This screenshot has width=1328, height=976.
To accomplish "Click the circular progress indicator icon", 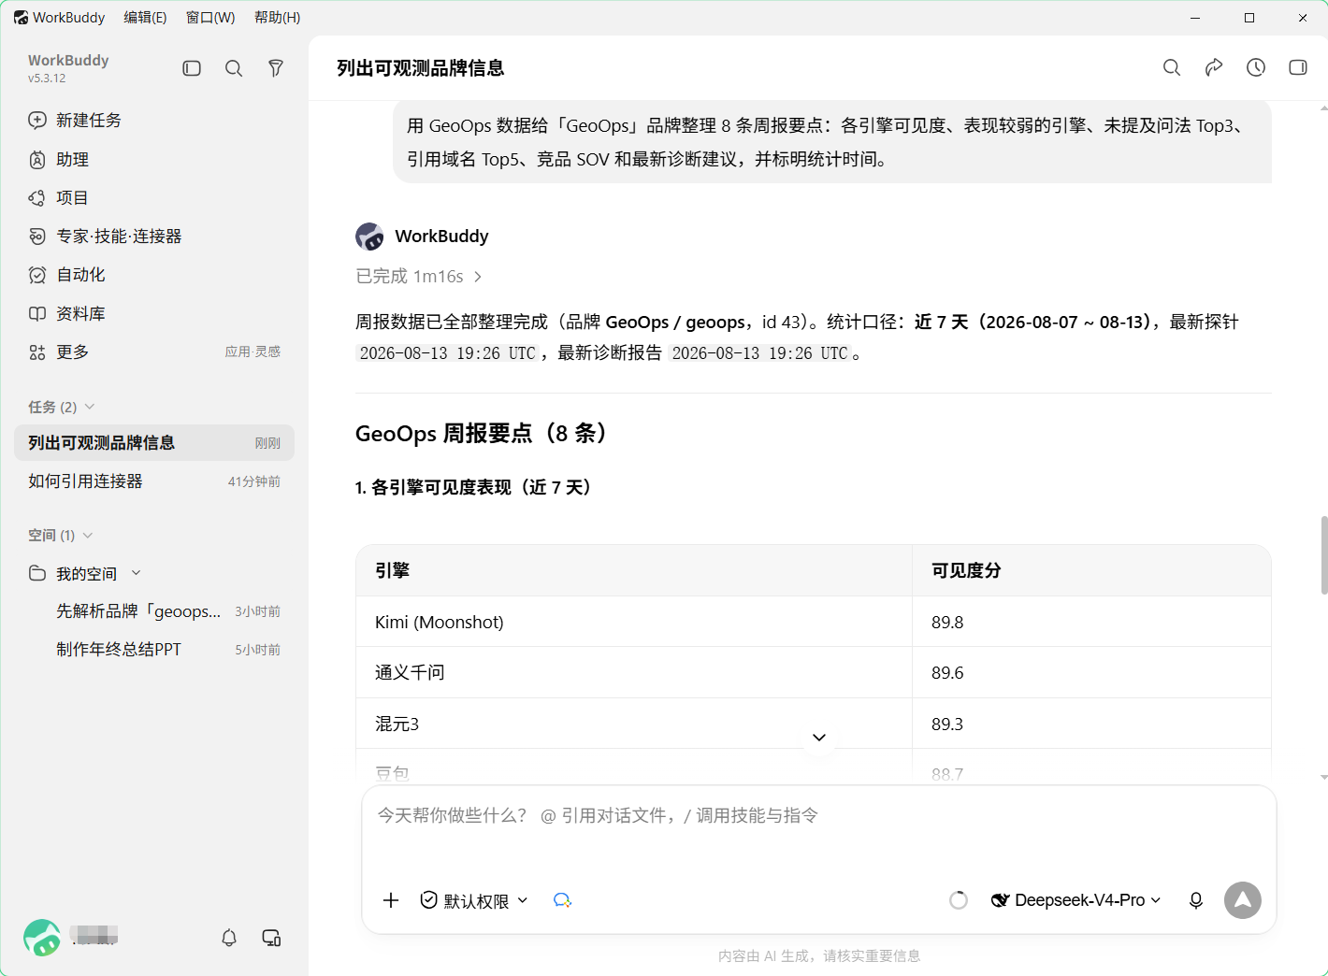I will click(x=959, y=900).
